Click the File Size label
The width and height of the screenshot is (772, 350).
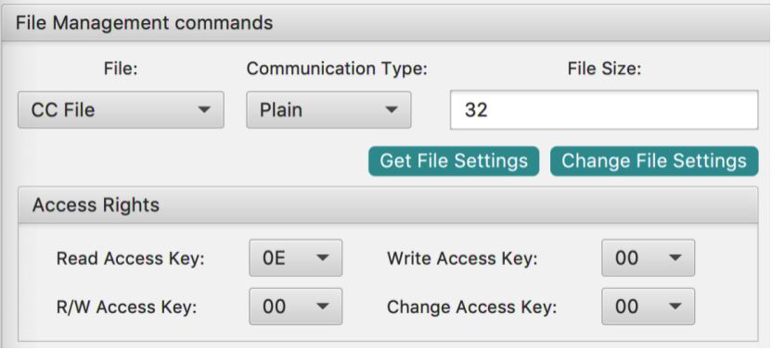(604, 69)
